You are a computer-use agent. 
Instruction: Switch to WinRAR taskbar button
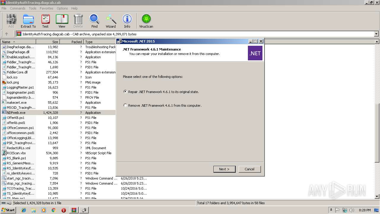74,210
